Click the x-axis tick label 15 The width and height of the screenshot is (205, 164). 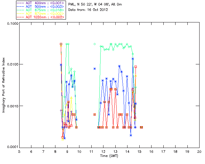(x=139, y=152)
